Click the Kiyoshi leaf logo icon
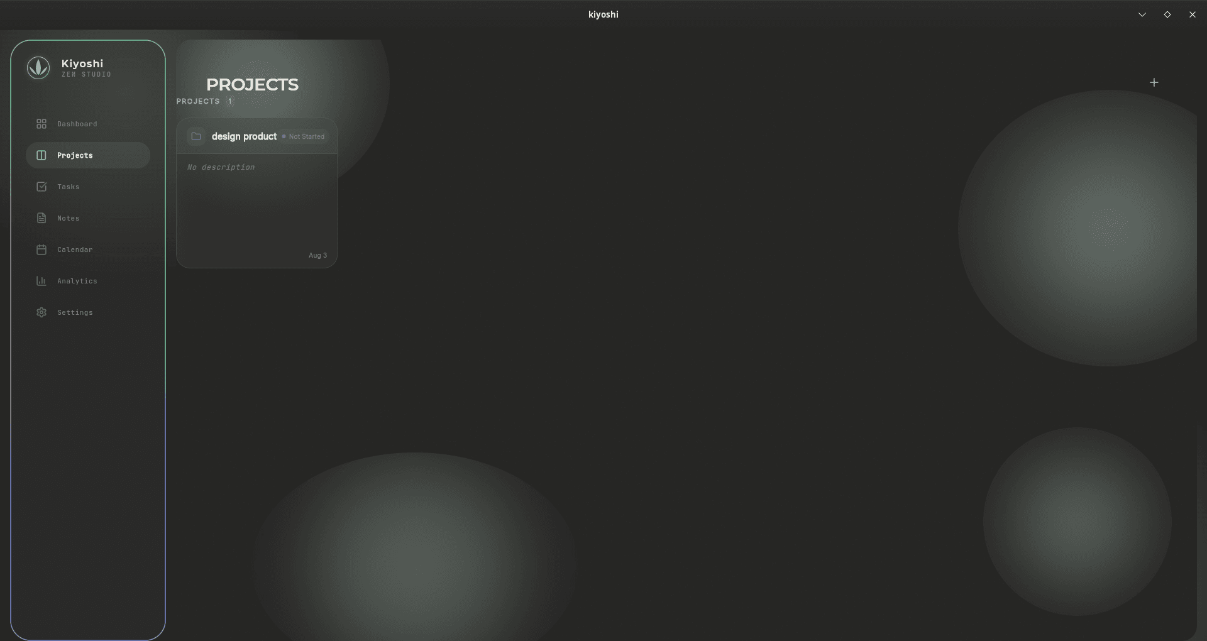This screenshot has height=641, width=1207. tap(38, 67)
